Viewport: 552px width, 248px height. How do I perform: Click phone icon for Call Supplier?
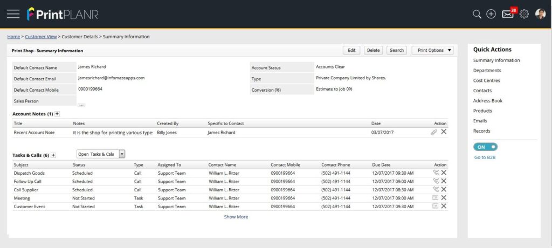tap(436, 190)
